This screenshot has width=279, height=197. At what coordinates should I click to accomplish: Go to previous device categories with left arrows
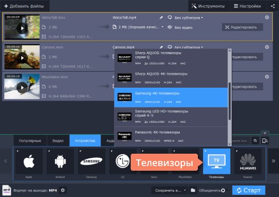(x=6, y=161)
